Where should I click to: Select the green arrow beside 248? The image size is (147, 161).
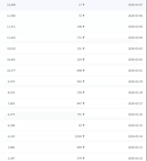click(x=83, y=27)
